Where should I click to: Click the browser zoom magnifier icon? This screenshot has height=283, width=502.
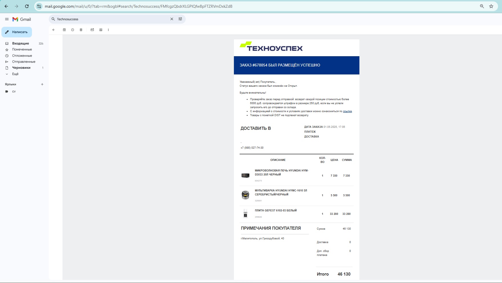(482, 6)
